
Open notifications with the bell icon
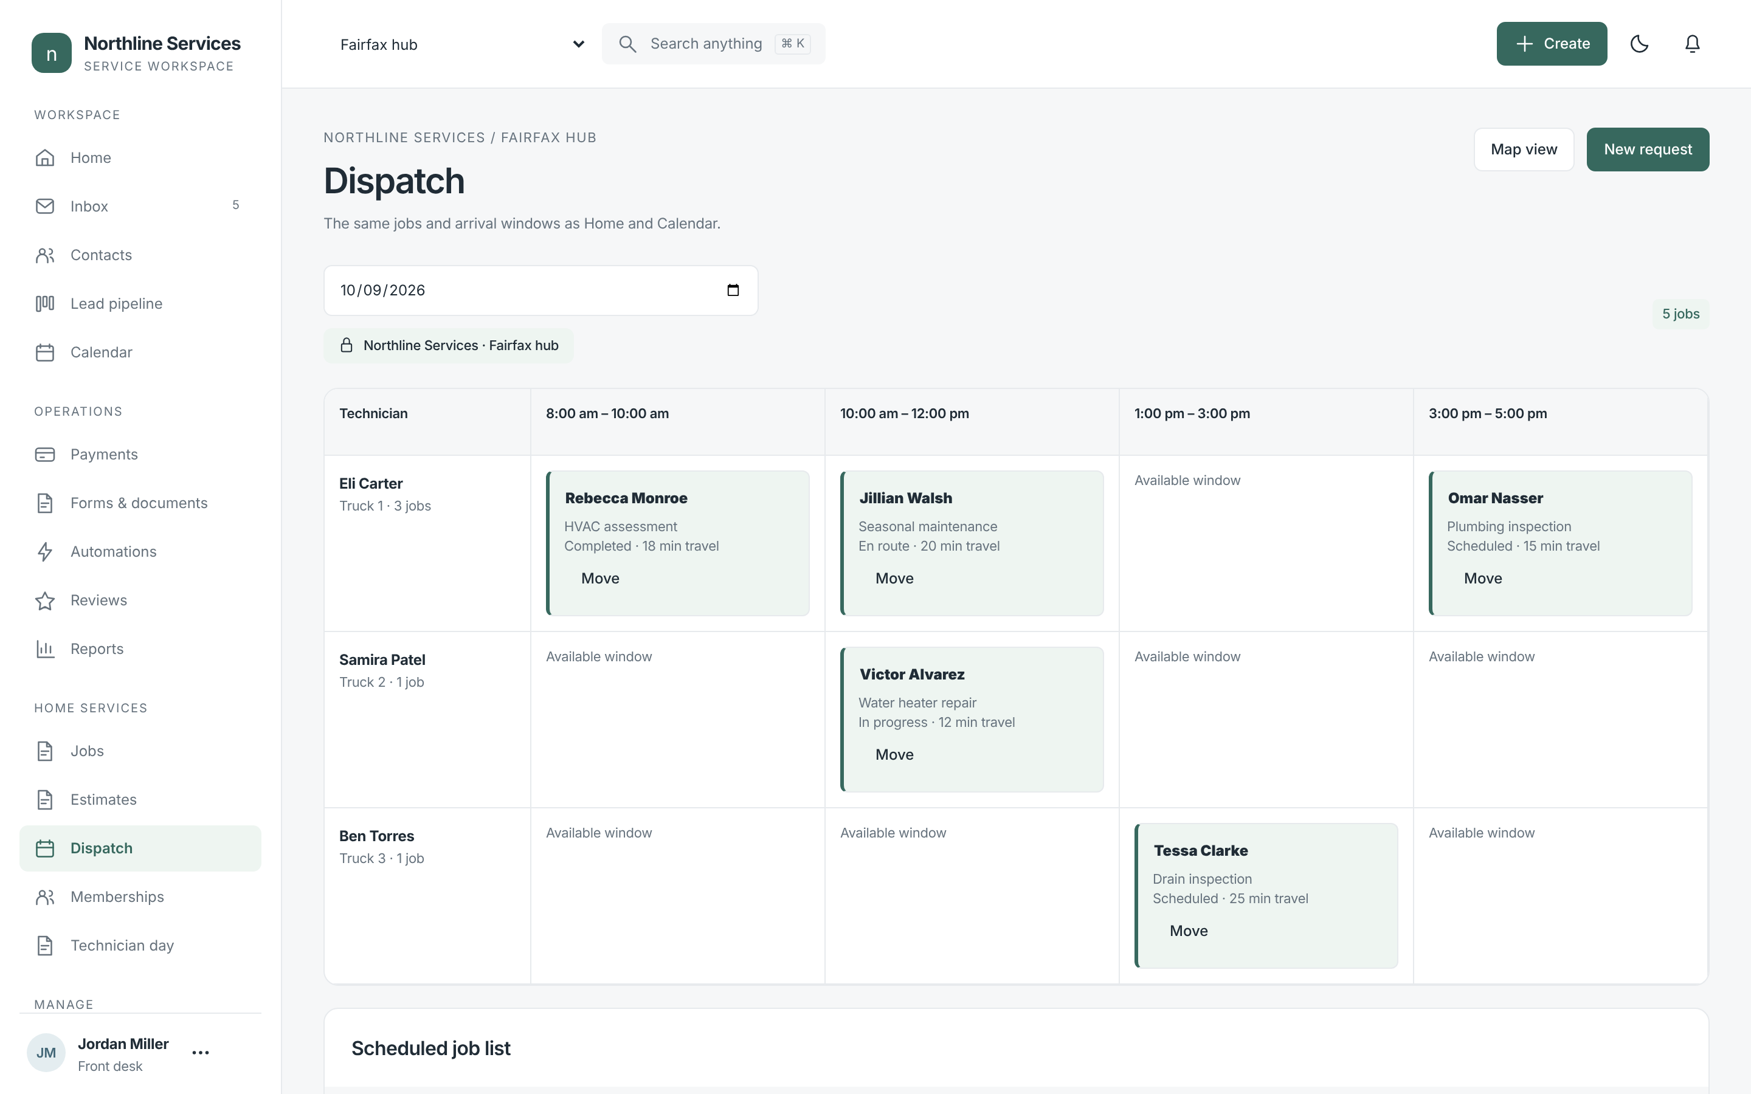click(x=1691, y=44)
